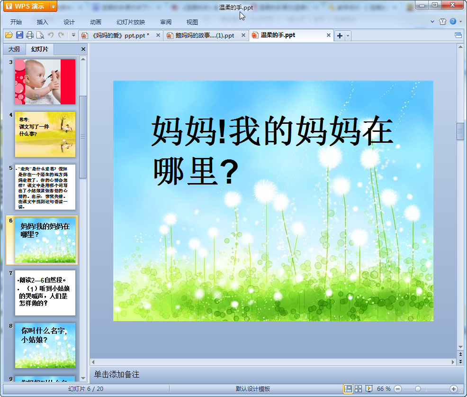The height and width of the screenshot is (397, 467).
Task: Go to previous slide double-arrow button
Action: click(x=460, y=354)
